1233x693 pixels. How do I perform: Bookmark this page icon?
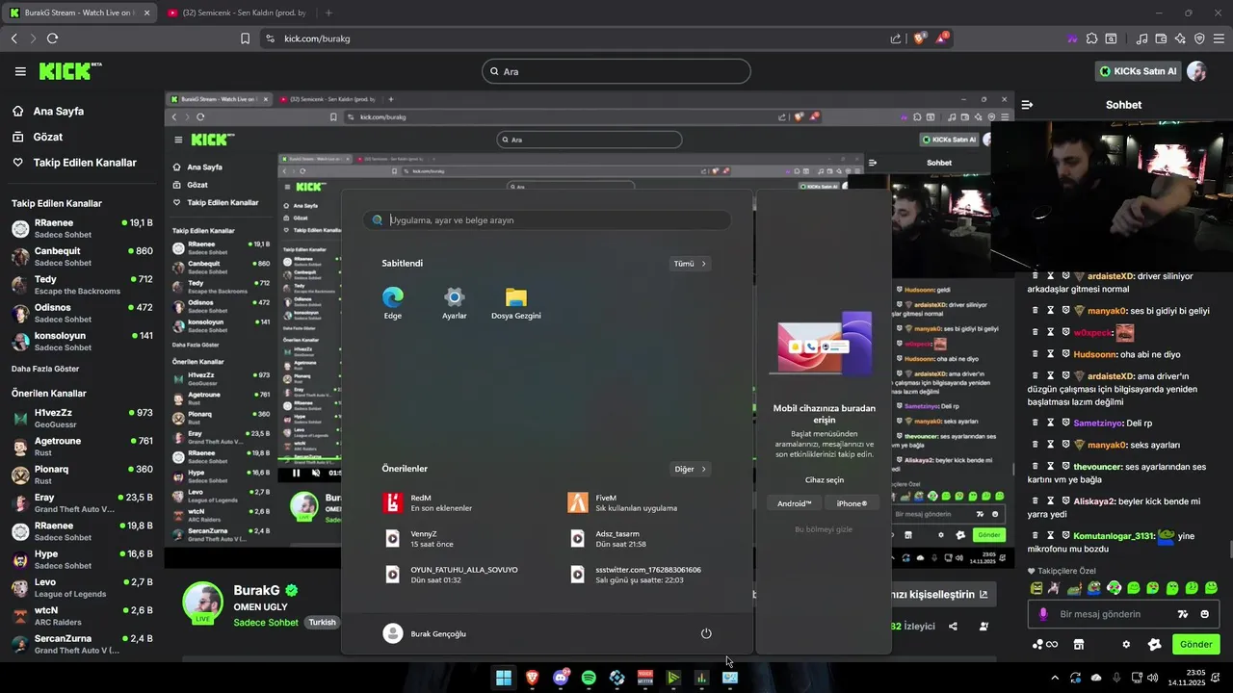245,38
